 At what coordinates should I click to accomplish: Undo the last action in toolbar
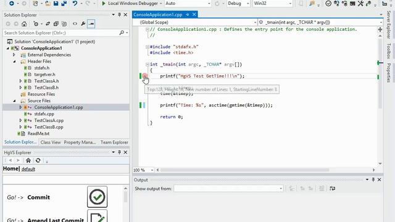[x=75, y=4]
